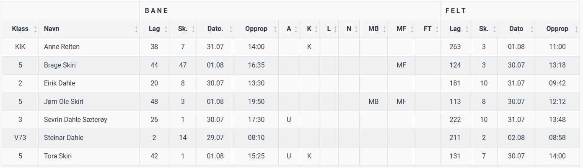Screen dimensions: 583x168
Task: Click the FELT group header
Action: [456, 11]
